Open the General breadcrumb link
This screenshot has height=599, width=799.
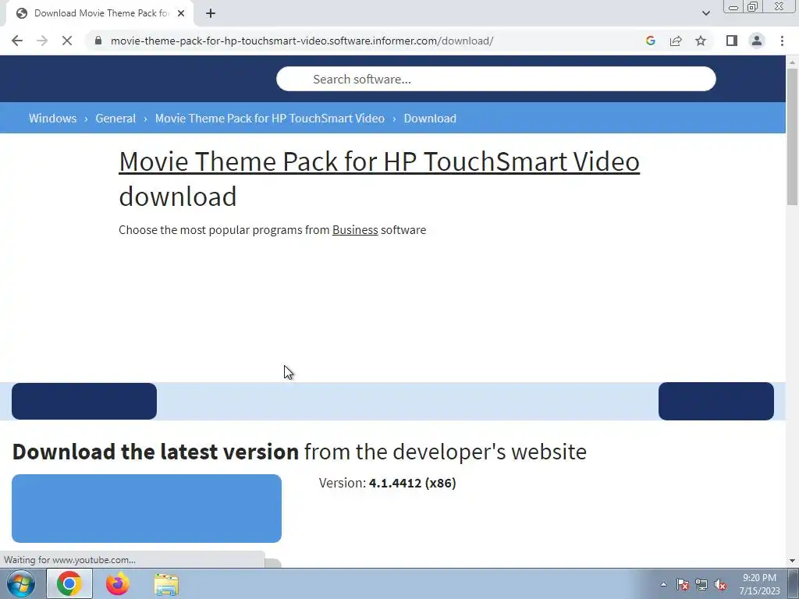(x=115, y=119)
